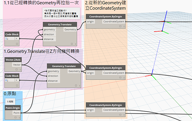This screenshot has height=121, width=192.
Task: Click the output arrow of the 6; Code Block
Action: [16, 80]
